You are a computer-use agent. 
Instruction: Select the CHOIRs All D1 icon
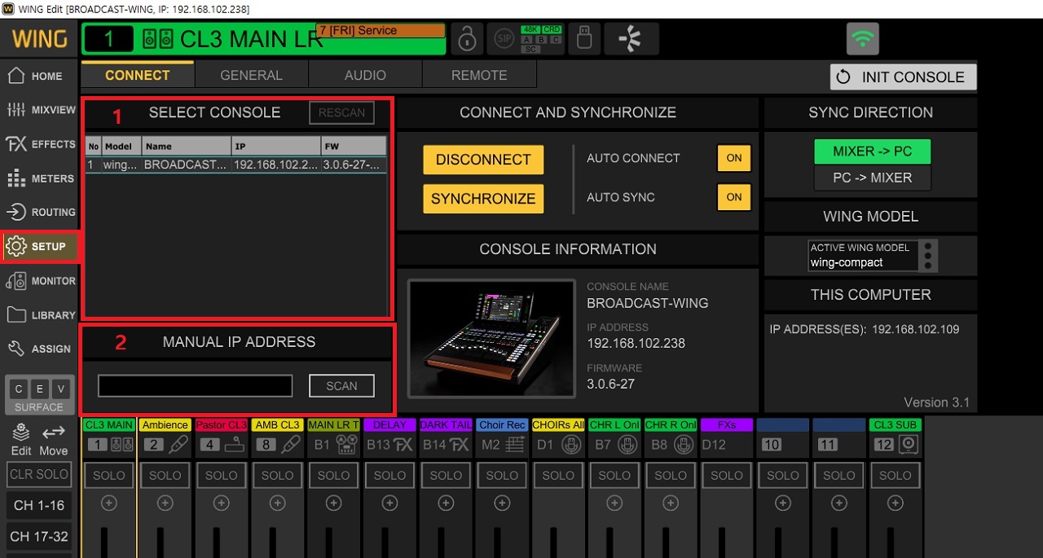coord(570,445)
